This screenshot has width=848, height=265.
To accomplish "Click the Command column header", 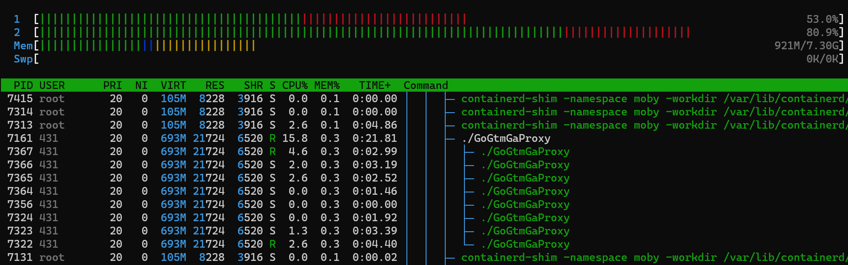I will (426, 85).
